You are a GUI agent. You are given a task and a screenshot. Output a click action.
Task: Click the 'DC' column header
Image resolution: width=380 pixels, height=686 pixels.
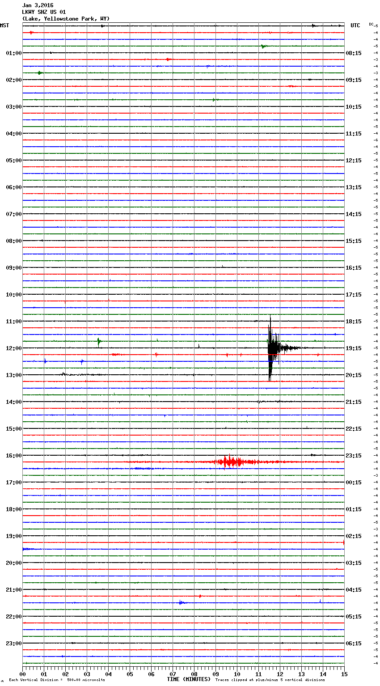coord(371,24)
